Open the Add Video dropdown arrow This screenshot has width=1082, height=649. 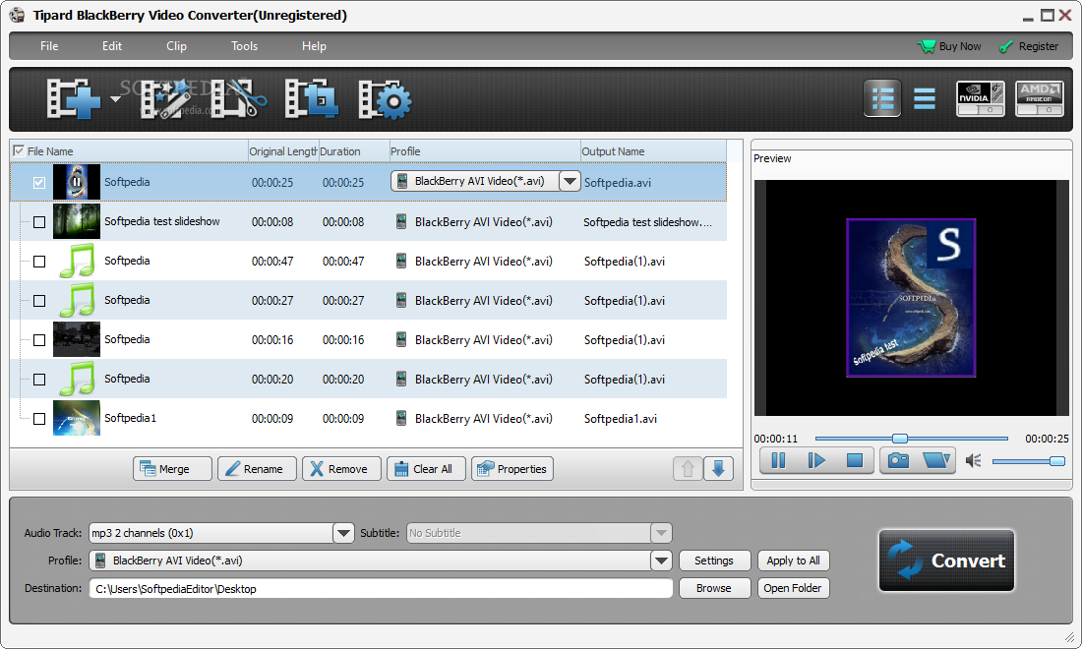click(115, 99)
